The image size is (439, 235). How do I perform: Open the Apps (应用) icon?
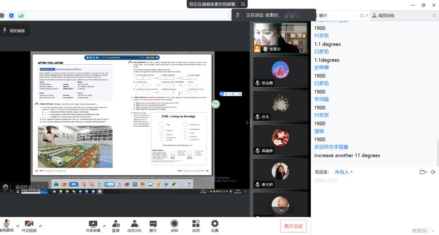196,226
